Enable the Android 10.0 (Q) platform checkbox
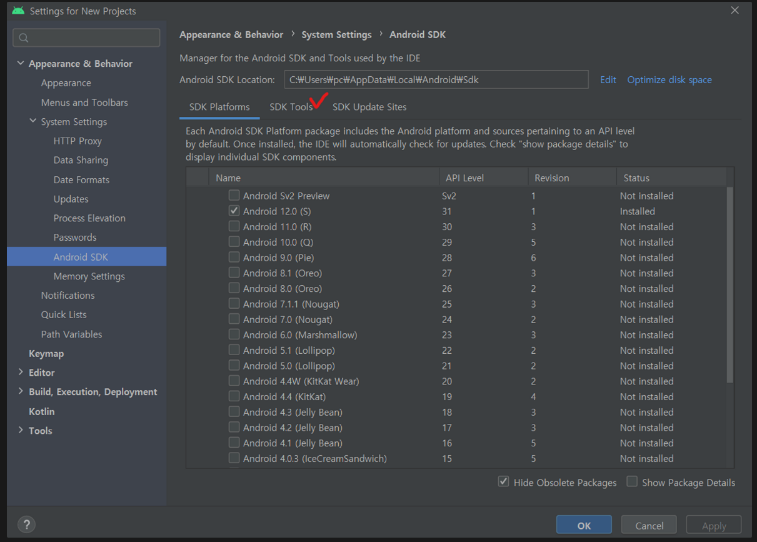The height and width of the screenshot is (542, 757). pyautogui.click(x=234, y=241)
